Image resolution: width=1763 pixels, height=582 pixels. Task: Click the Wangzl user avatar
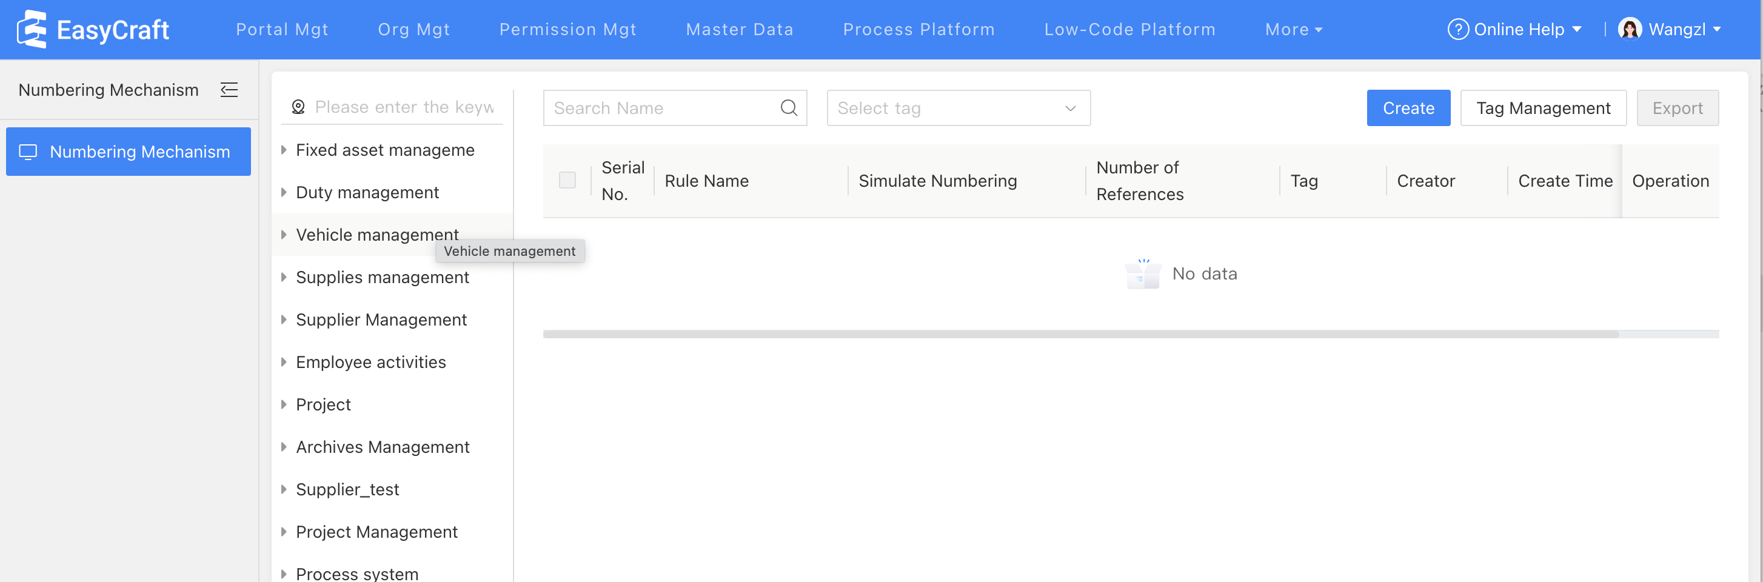coord(1630,30)
